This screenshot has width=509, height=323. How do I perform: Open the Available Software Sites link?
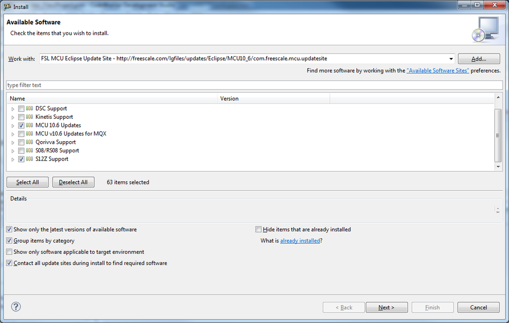[438, 70]
